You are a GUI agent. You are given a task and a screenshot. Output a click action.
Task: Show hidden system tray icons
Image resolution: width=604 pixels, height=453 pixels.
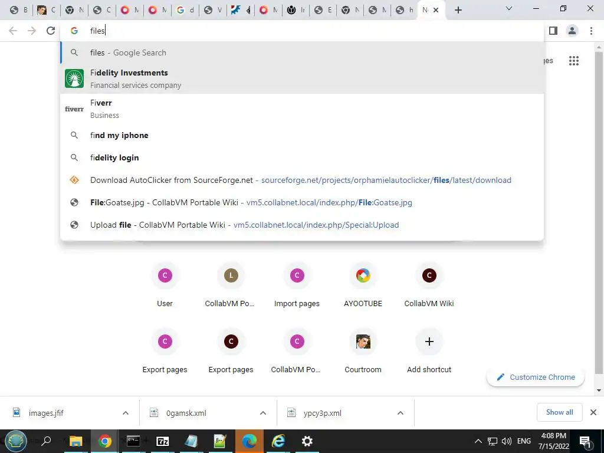(478, 441)
